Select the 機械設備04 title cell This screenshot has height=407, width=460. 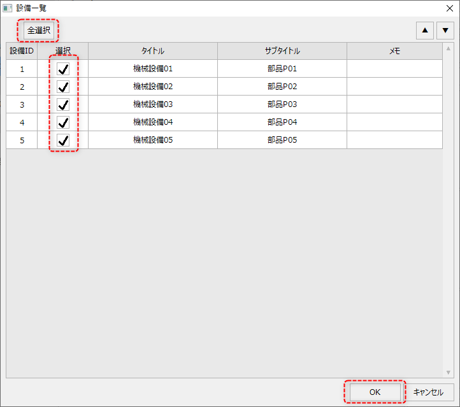[x=153, y=122]
